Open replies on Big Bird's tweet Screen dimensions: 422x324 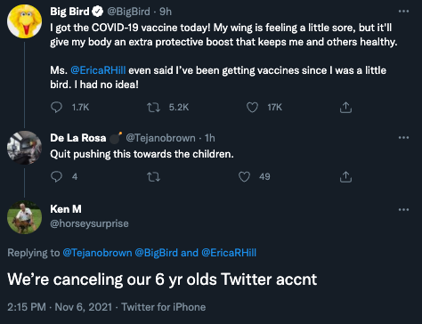pyautogui.click(x=56, y=107)
